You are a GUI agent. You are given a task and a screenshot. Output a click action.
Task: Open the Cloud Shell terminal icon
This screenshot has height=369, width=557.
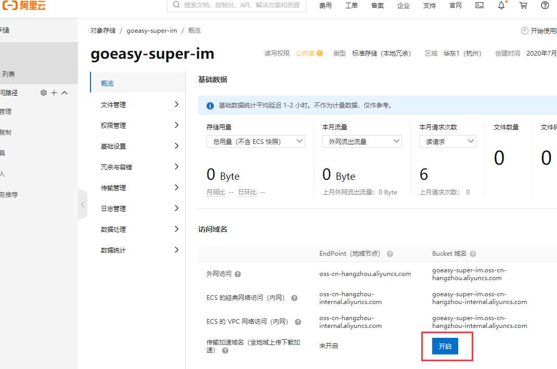[480, 5]
